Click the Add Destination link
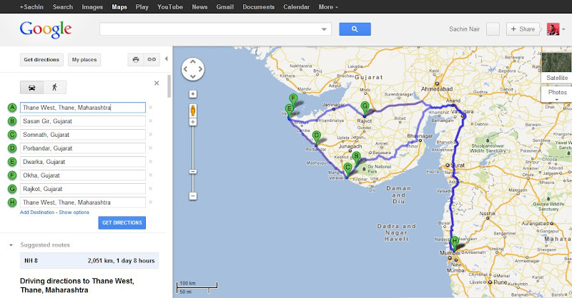The width and height of the screenshot is (572, 298). [37, 212]
